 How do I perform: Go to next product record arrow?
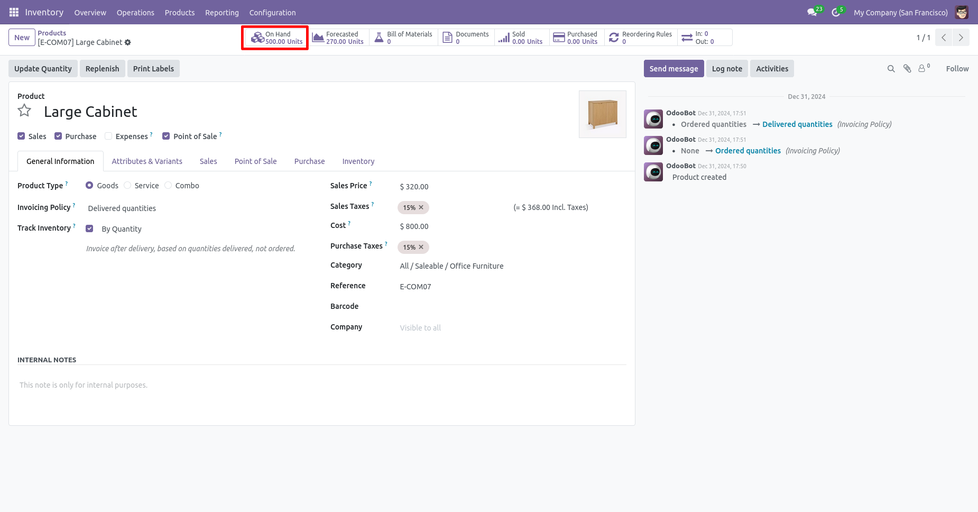961,38
